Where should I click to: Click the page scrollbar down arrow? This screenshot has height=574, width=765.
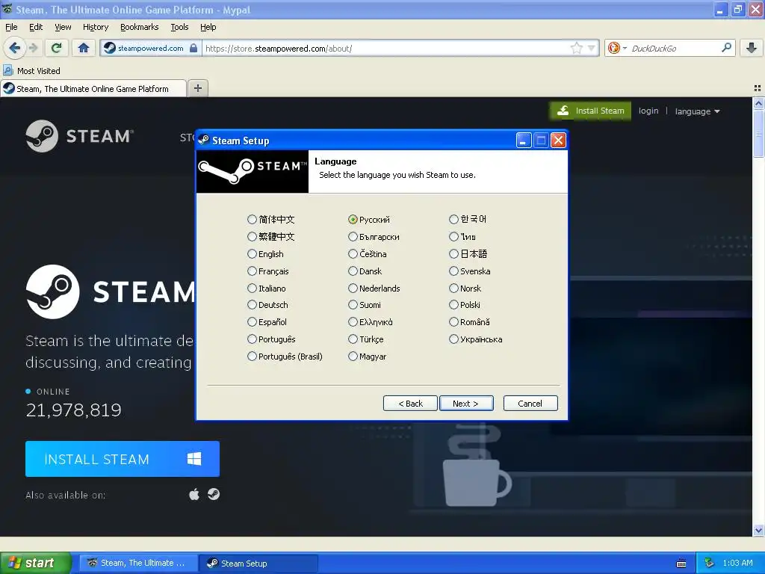point(758,530)
